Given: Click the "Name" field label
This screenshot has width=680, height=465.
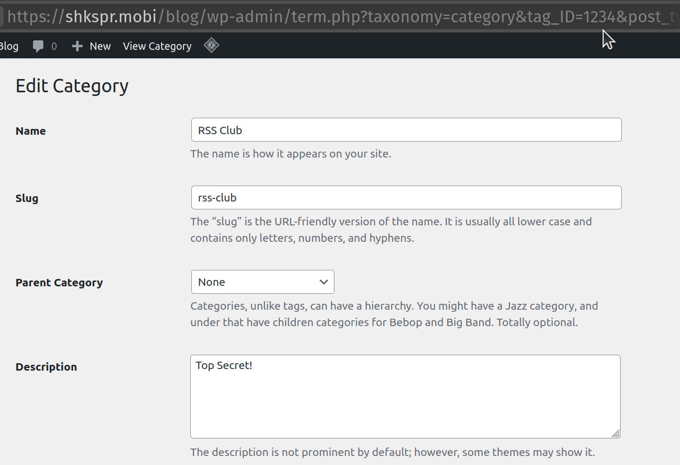Looking at the screenshot, I should click(30, 130).
